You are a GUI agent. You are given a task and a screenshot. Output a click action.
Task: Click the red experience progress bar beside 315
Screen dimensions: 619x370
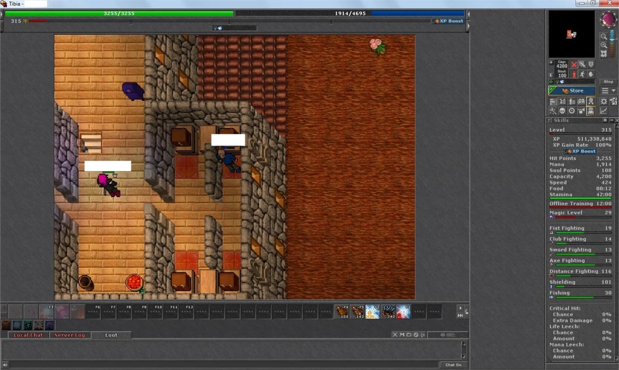click(229, 21)
